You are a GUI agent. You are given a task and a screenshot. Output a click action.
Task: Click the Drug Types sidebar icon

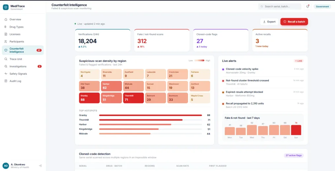(6, 27)
